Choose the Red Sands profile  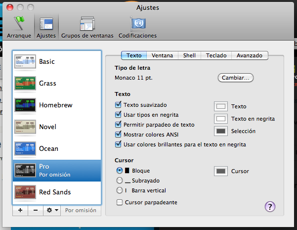click(x=25, y=192)
